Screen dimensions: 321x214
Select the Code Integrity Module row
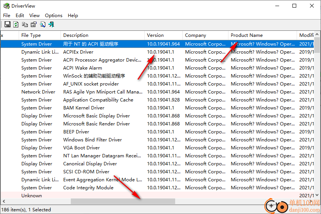157,187
